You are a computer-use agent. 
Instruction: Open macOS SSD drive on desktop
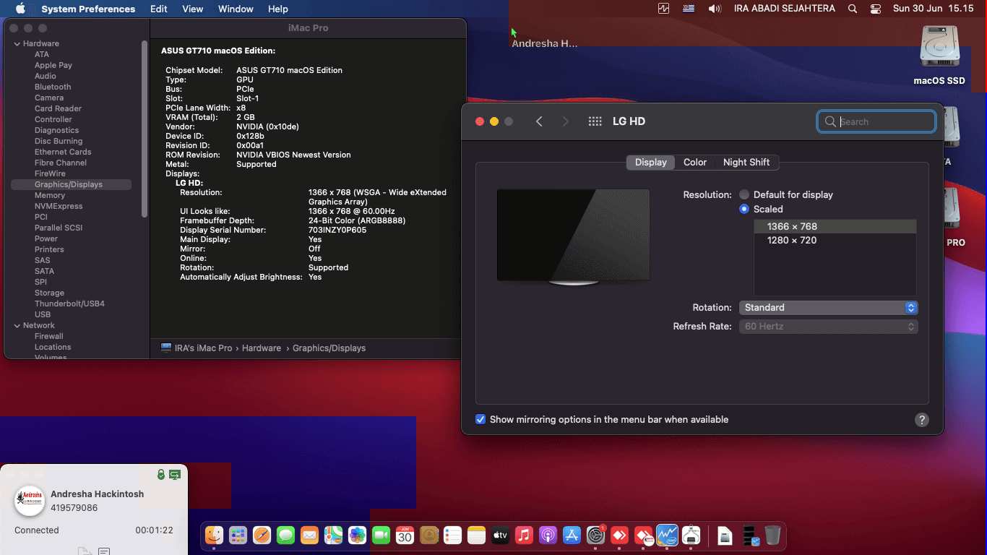tap(939, 56)
